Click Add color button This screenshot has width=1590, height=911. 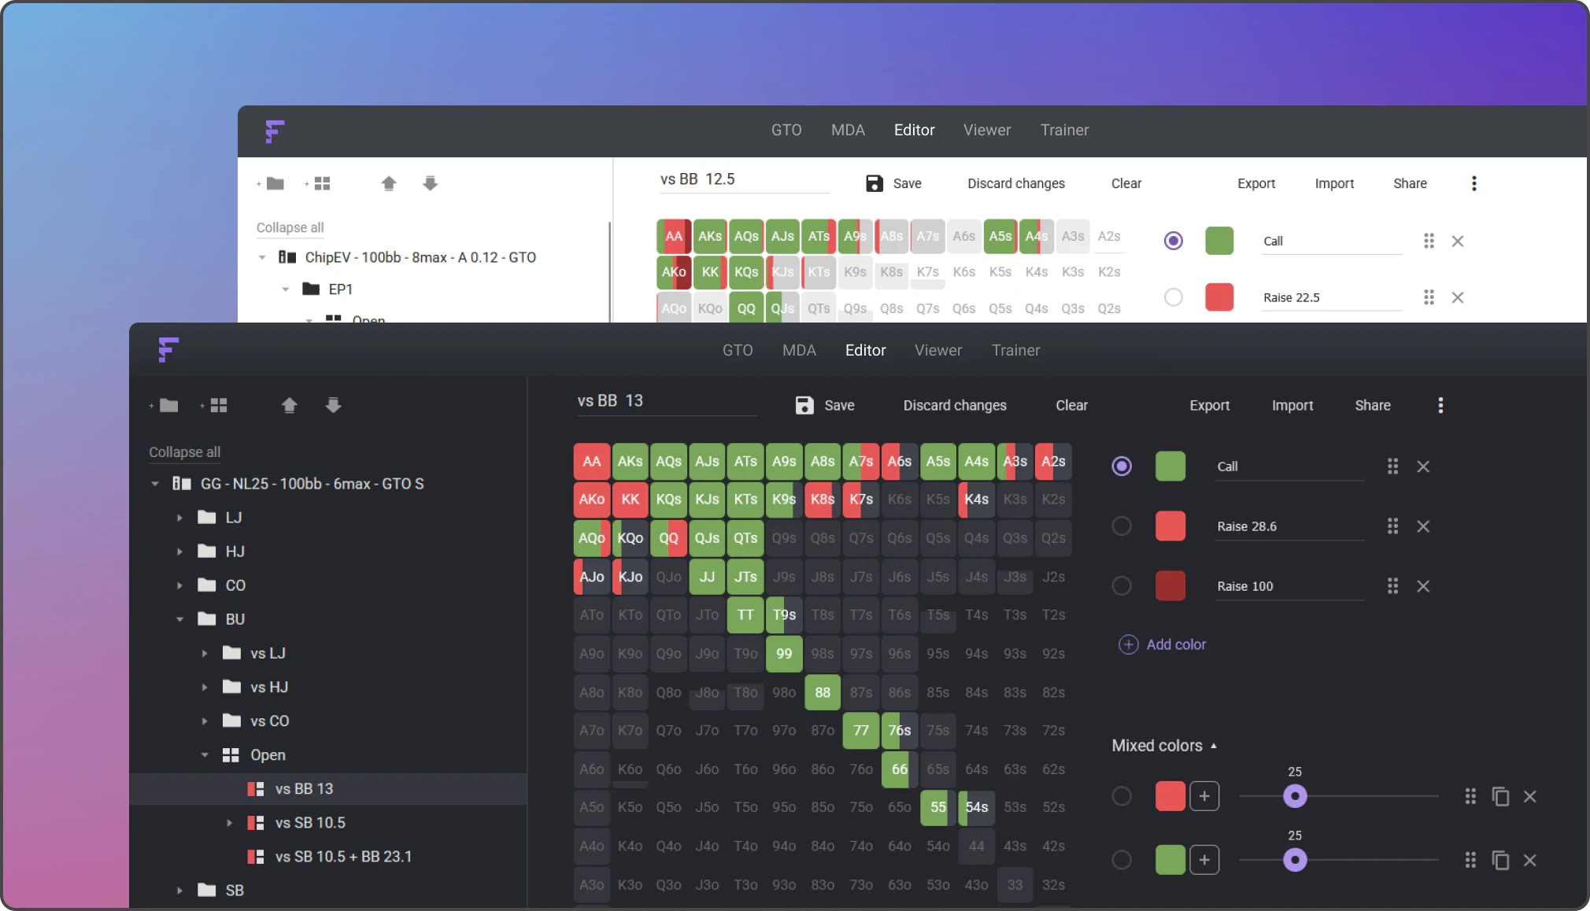(1162, 644)
